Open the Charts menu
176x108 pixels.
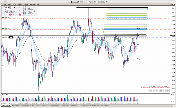20,5
